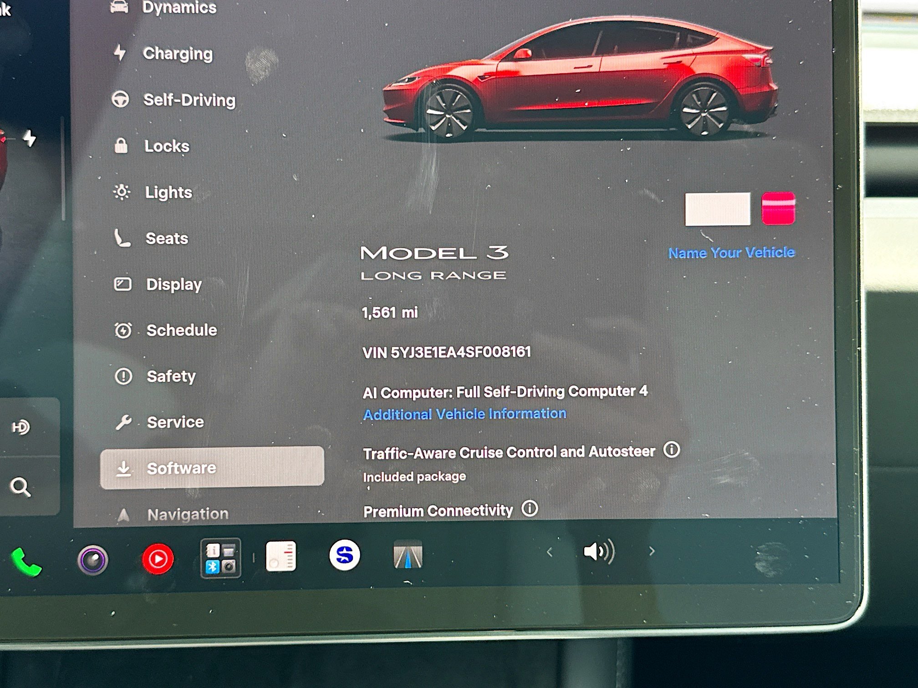
Task: Select the white color swatch
Action: (718, 209)
